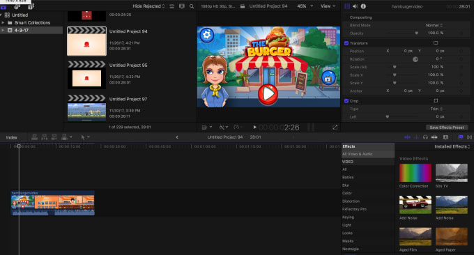This screenshot has height=255, width=474.
Task: Go back in timeline history
Action: 177,137
